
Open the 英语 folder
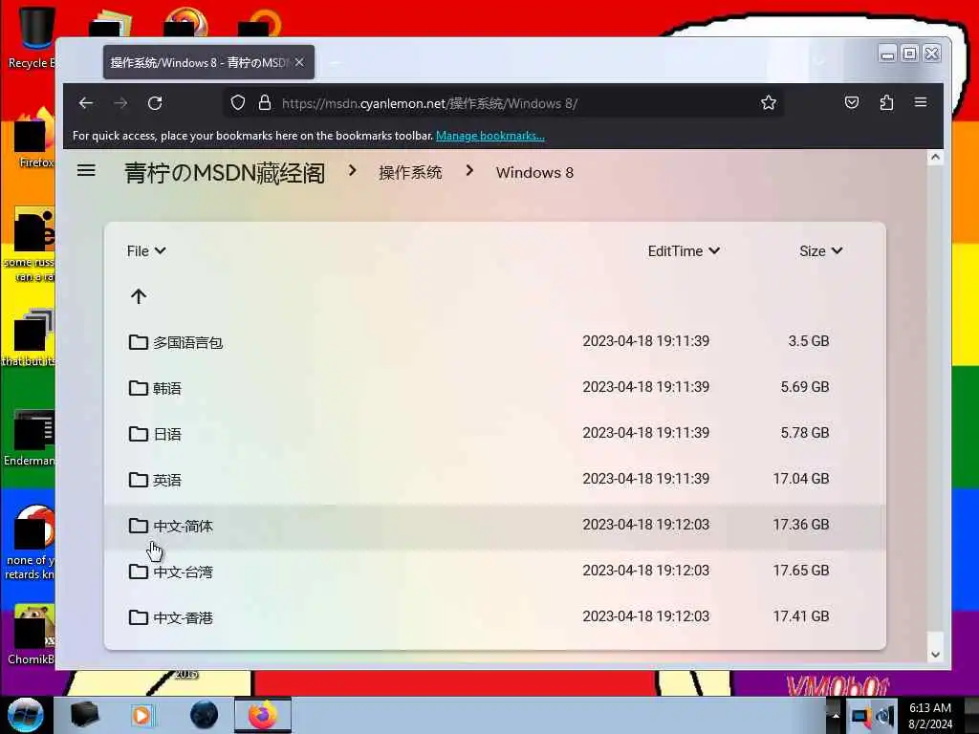pyautogui.click(x=167, y=480)
